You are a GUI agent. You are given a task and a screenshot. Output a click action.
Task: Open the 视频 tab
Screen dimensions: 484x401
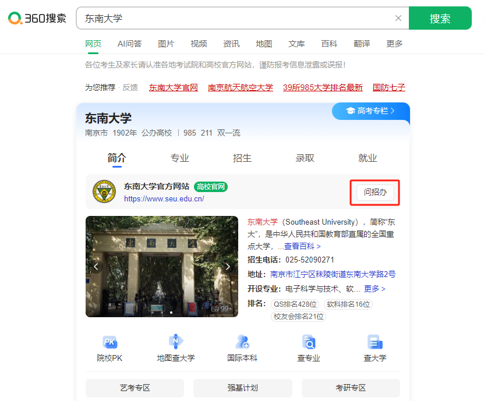click(x=199, y=44)
